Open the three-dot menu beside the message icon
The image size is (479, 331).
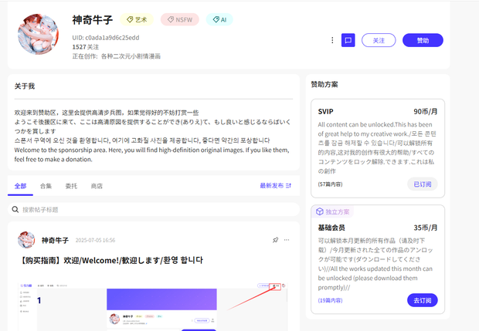click(x=332, y=40)
